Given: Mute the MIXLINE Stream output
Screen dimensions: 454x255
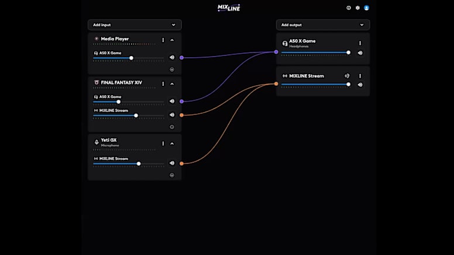Looking at the screenshot, I should pyautogui.click(x=360, y=85).
